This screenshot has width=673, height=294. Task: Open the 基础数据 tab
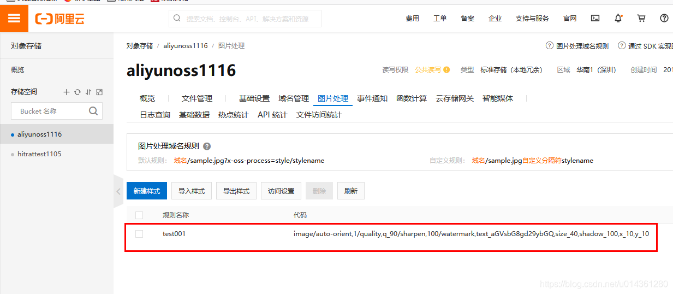(194, 115)
